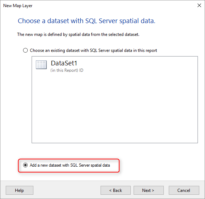Click the DataSet1 name text
Viewport: 205px width, 199px height.
(x=64, y=63)
